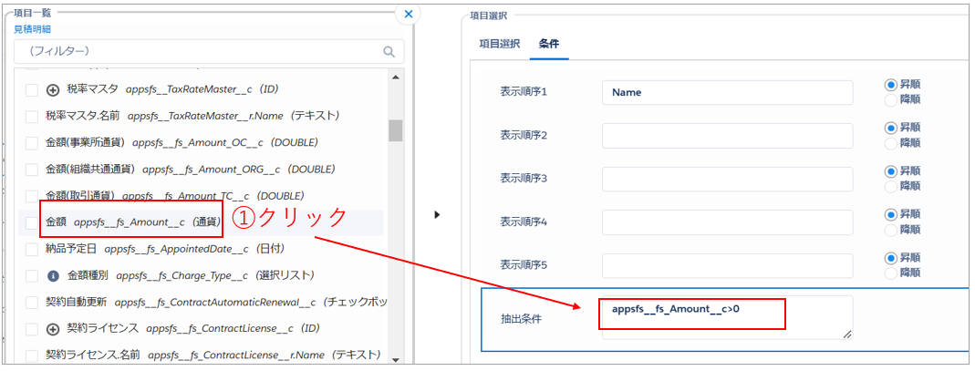Select 昇順 radio for 表示順序3
The width and height of the screenshot is (975, 371).
[x=891, y=171]
